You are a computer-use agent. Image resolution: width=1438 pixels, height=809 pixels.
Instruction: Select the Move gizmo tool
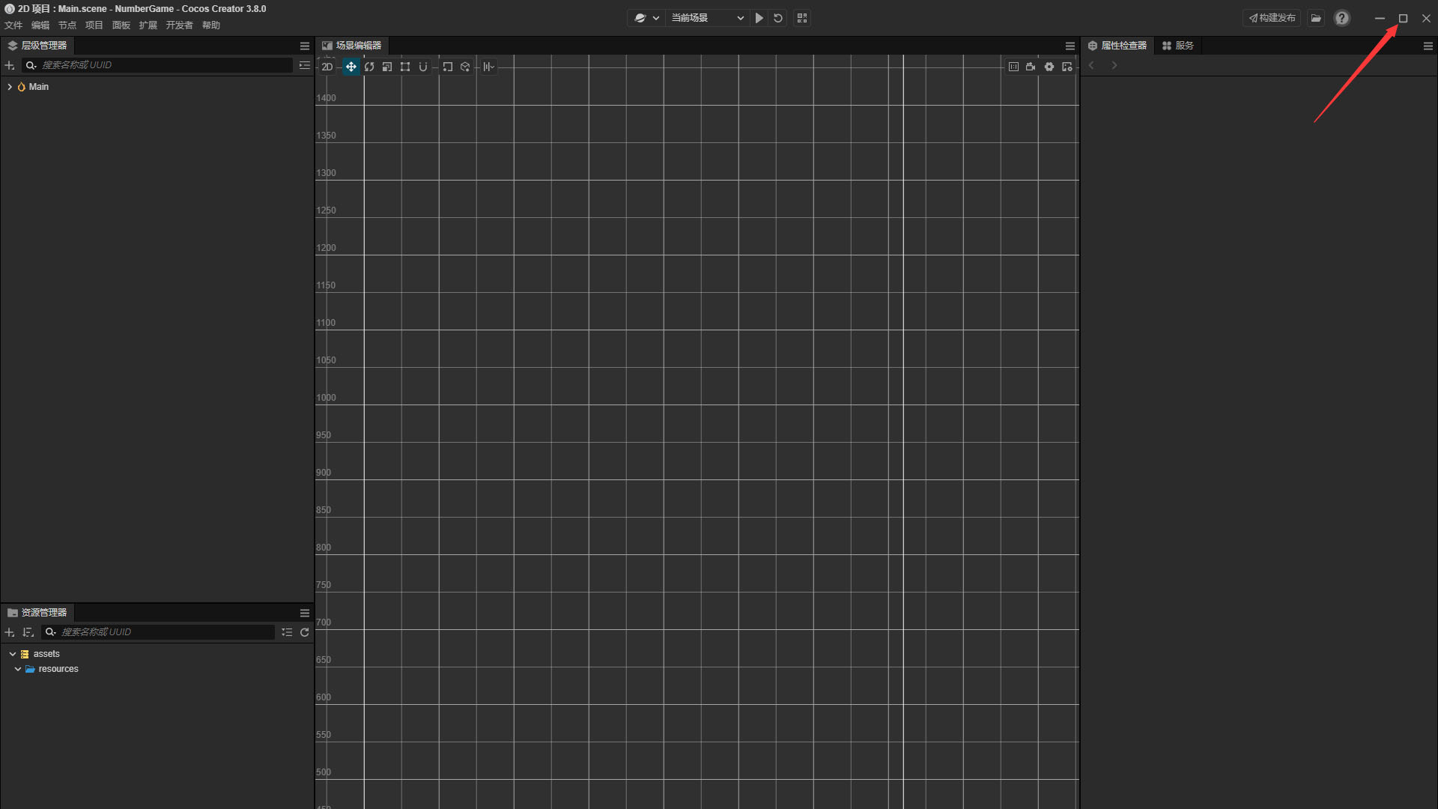point(351,67)
